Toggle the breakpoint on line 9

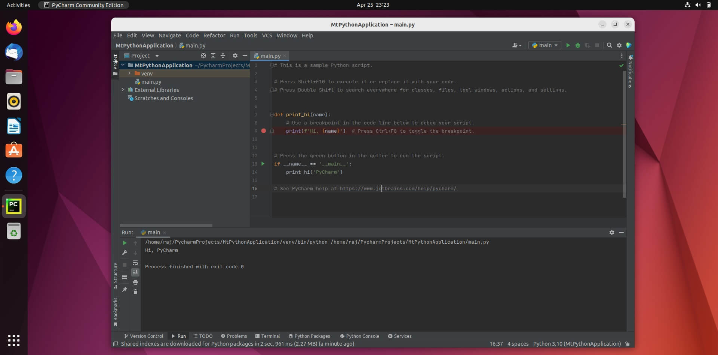click(x=264, y=131)
